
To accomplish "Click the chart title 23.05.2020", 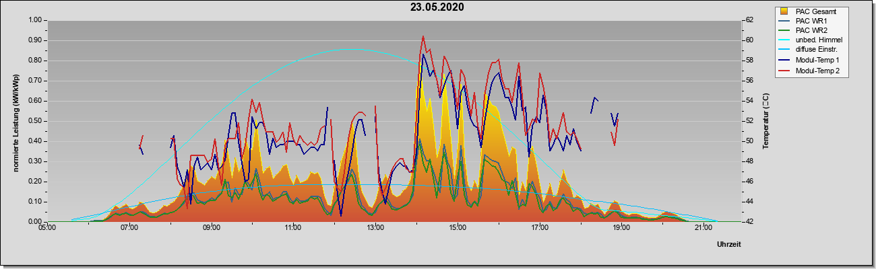I will click(x=437, y=7).
